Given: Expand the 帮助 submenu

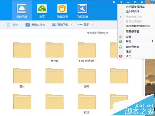Looking at the screenshot, I should (x=136, y=41).
